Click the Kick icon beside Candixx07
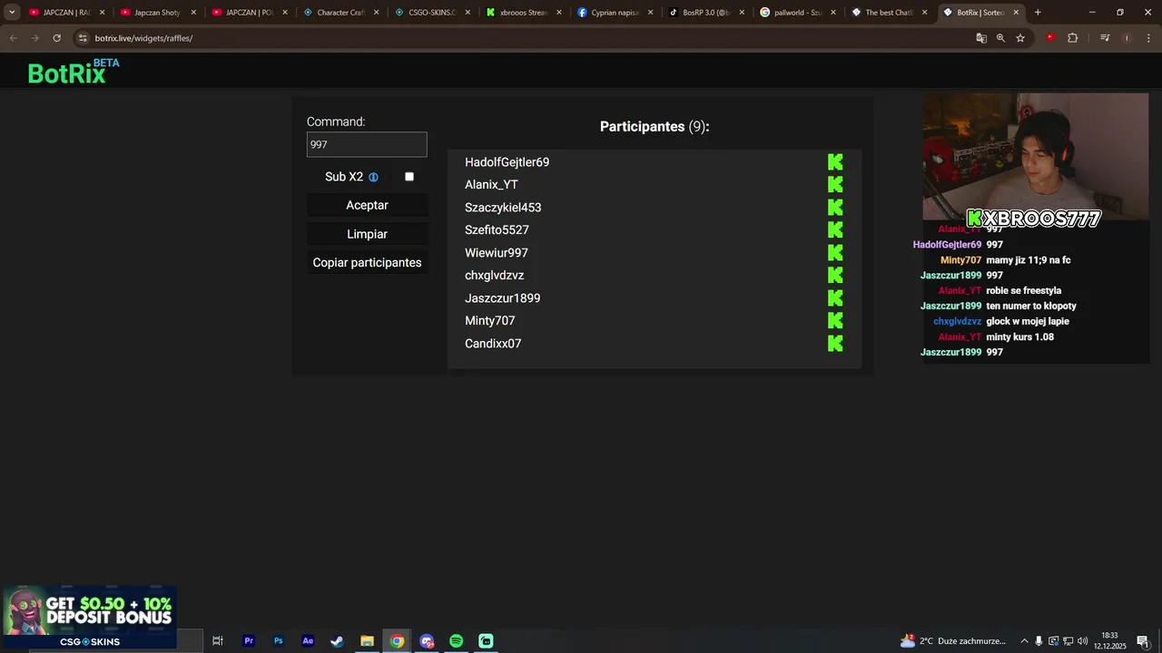 click(835, 344)
